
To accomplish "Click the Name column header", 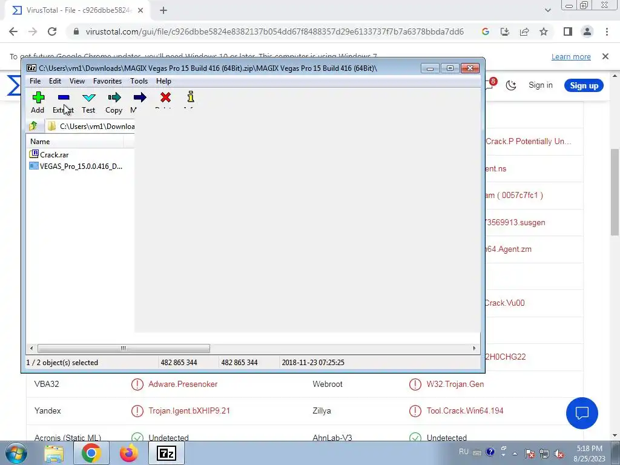I will coord(75,142).
